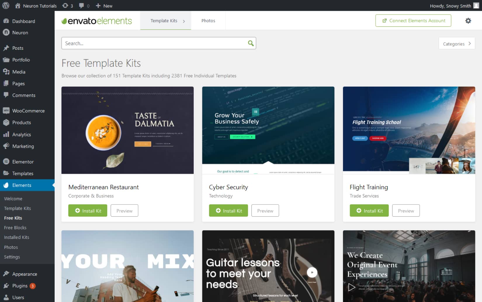Open the Free Blocks submenu item
This screenshot has width=482, height=302.
pyautogui.click(x=15, y=227)
